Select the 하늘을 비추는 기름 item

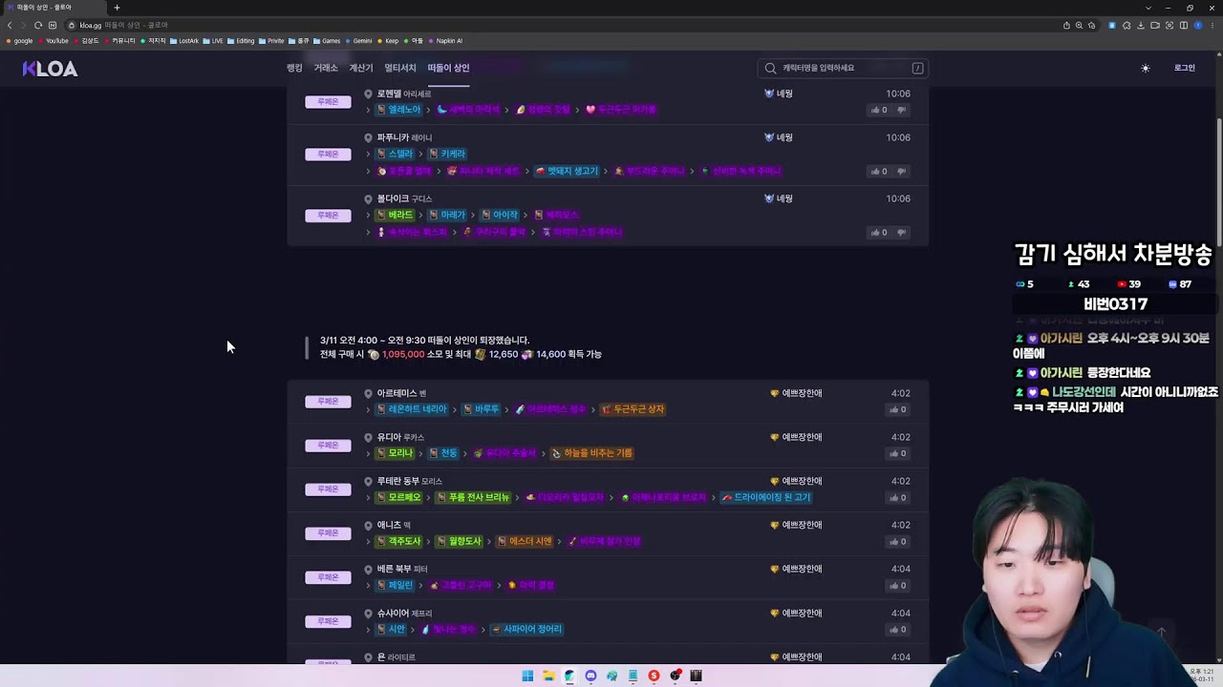pos(592,453)
